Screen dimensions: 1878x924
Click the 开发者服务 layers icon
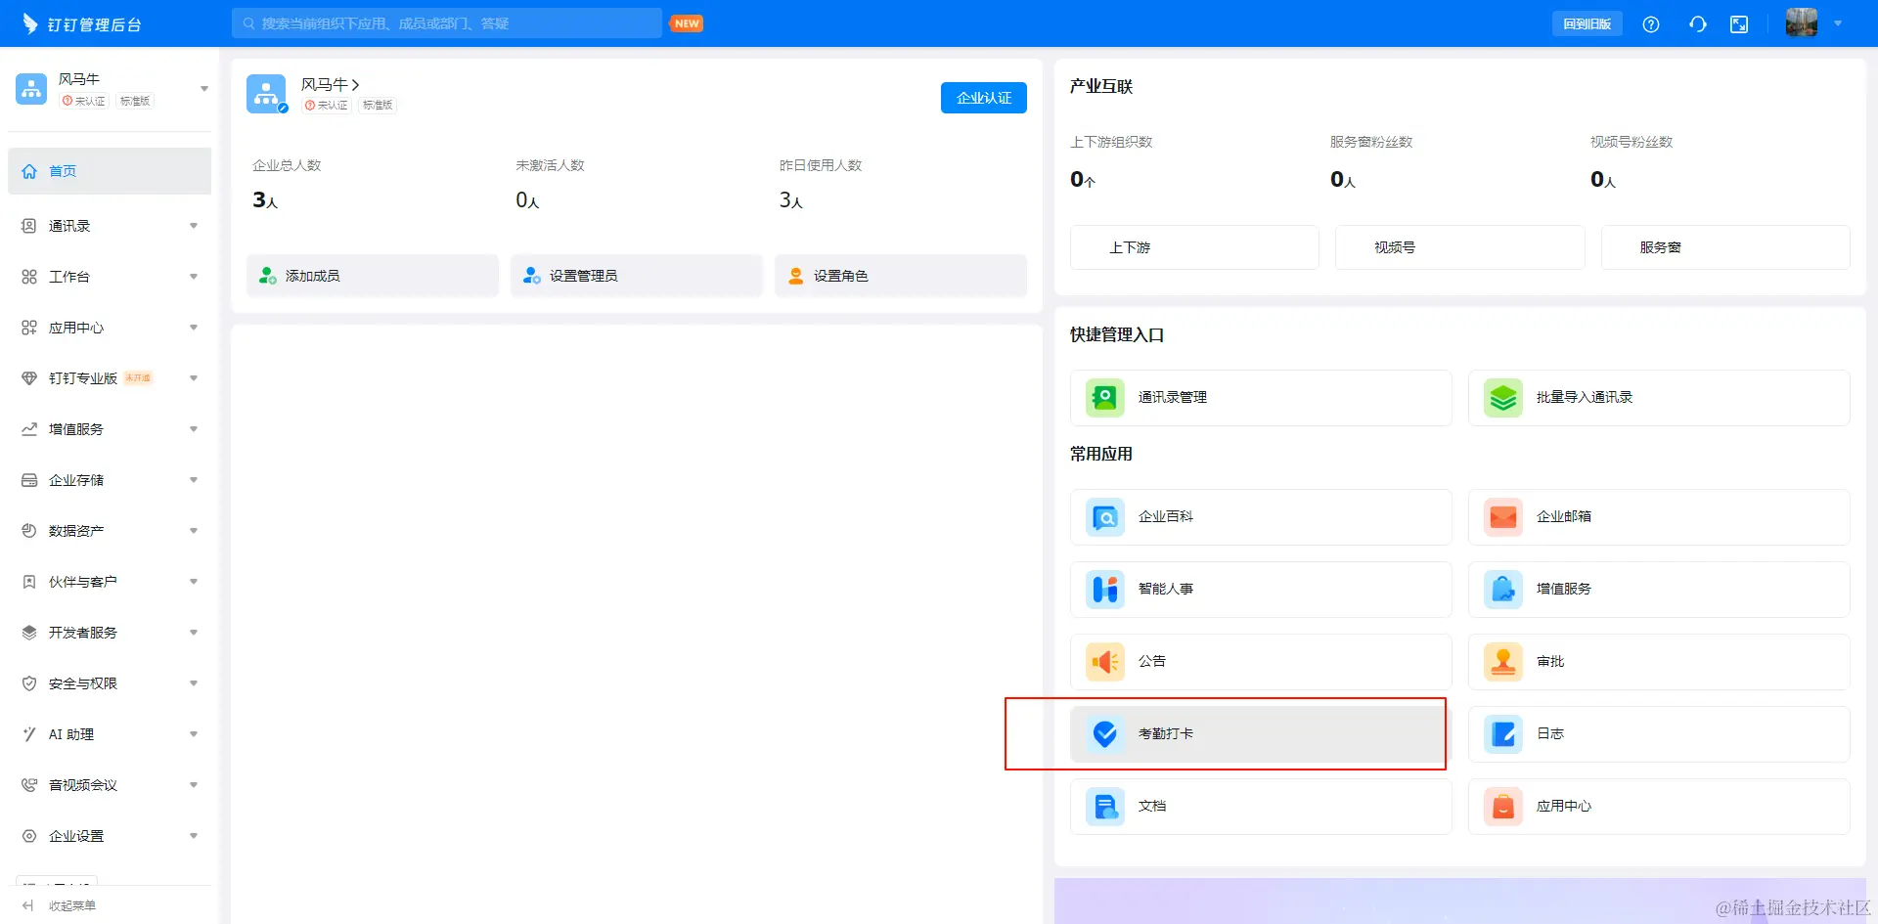click(29, 633)
